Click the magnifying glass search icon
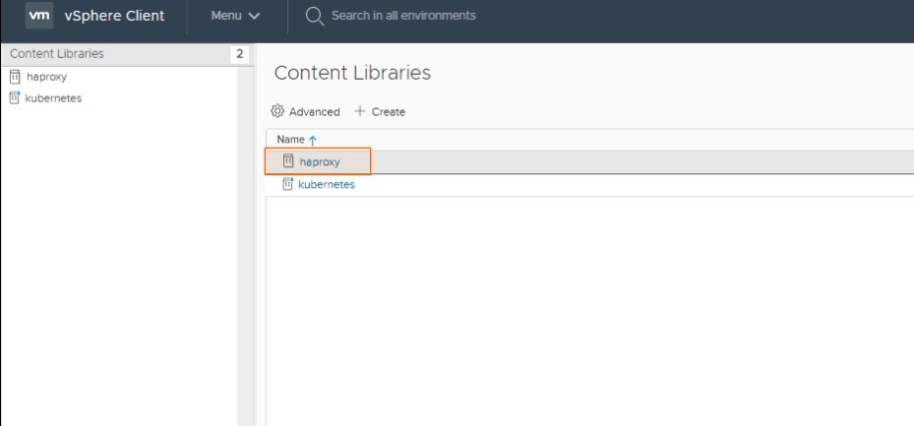 (315, 16)
